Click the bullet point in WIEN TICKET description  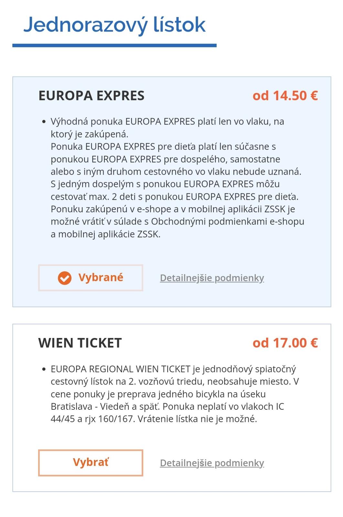coord(44,369)
